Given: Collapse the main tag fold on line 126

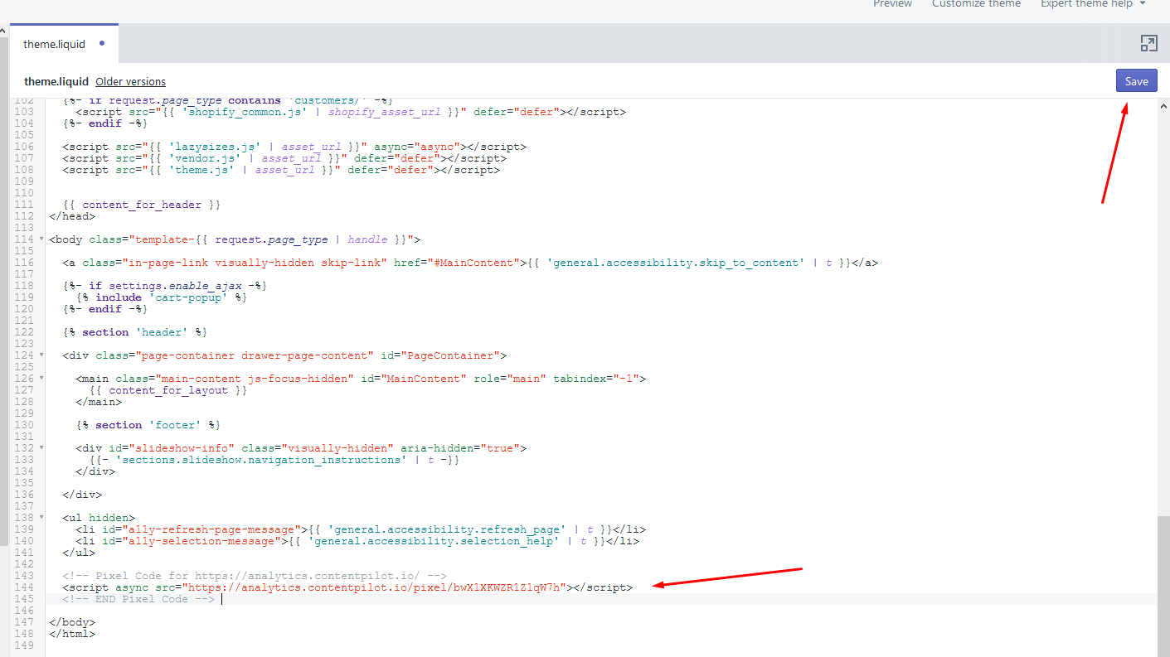Looking at the screenshot, I should [x=41, y=379].
